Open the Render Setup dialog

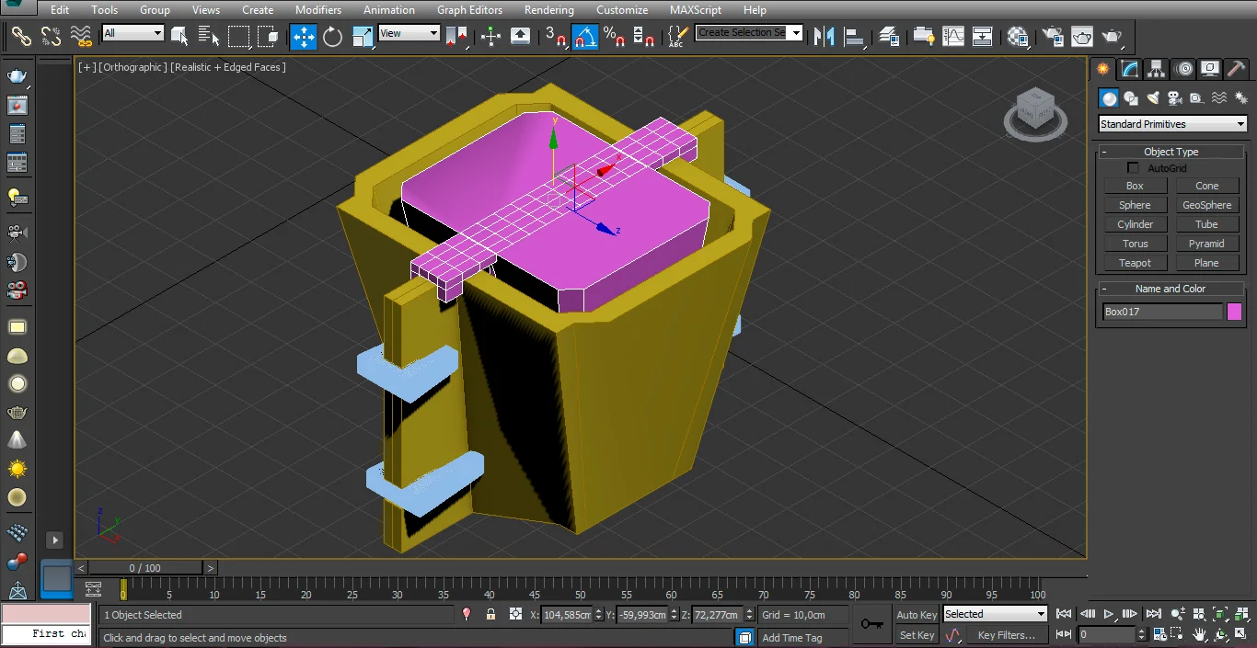tap(1053, 37)
